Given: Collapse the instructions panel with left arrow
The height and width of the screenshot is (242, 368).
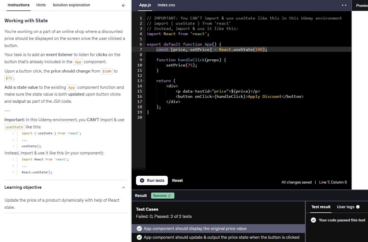Looking at the screenshot, I should pos(124,5).
